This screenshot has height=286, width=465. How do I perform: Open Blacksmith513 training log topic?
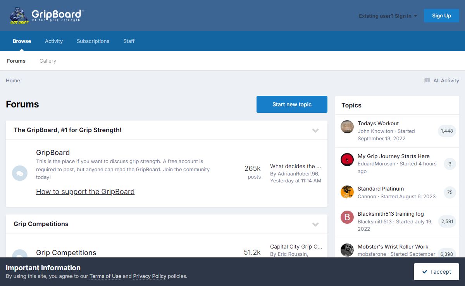[391, 214]
